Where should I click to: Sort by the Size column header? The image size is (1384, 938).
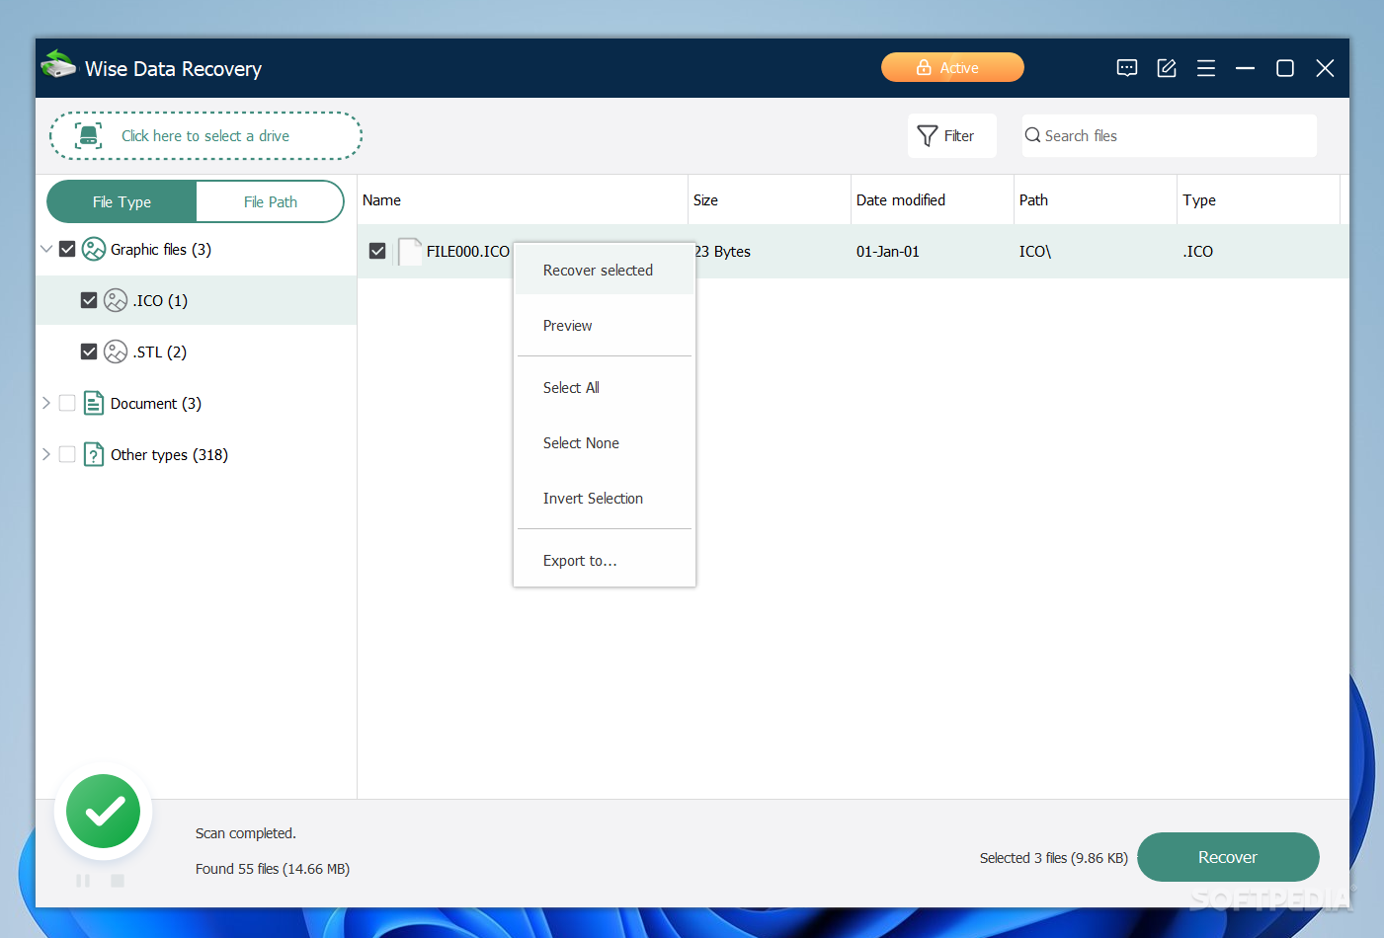770,200
